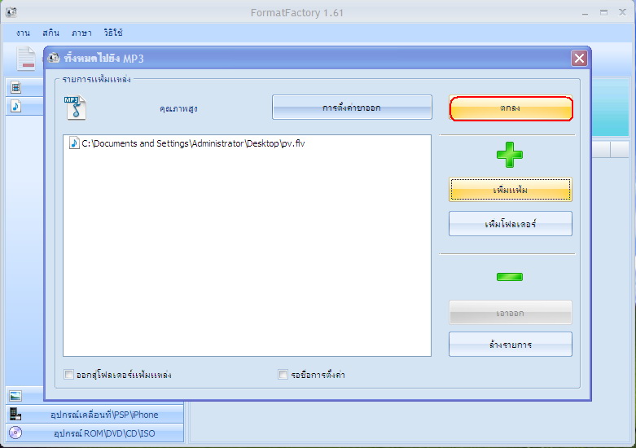The image size is (636, 448).
Task: Click the remove-task document icon in main toolbar
Action: click(26, 59)
